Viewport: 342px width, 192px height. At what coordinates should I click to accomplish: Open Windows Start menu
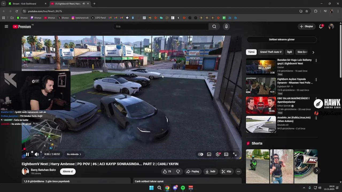coord(151,188)
